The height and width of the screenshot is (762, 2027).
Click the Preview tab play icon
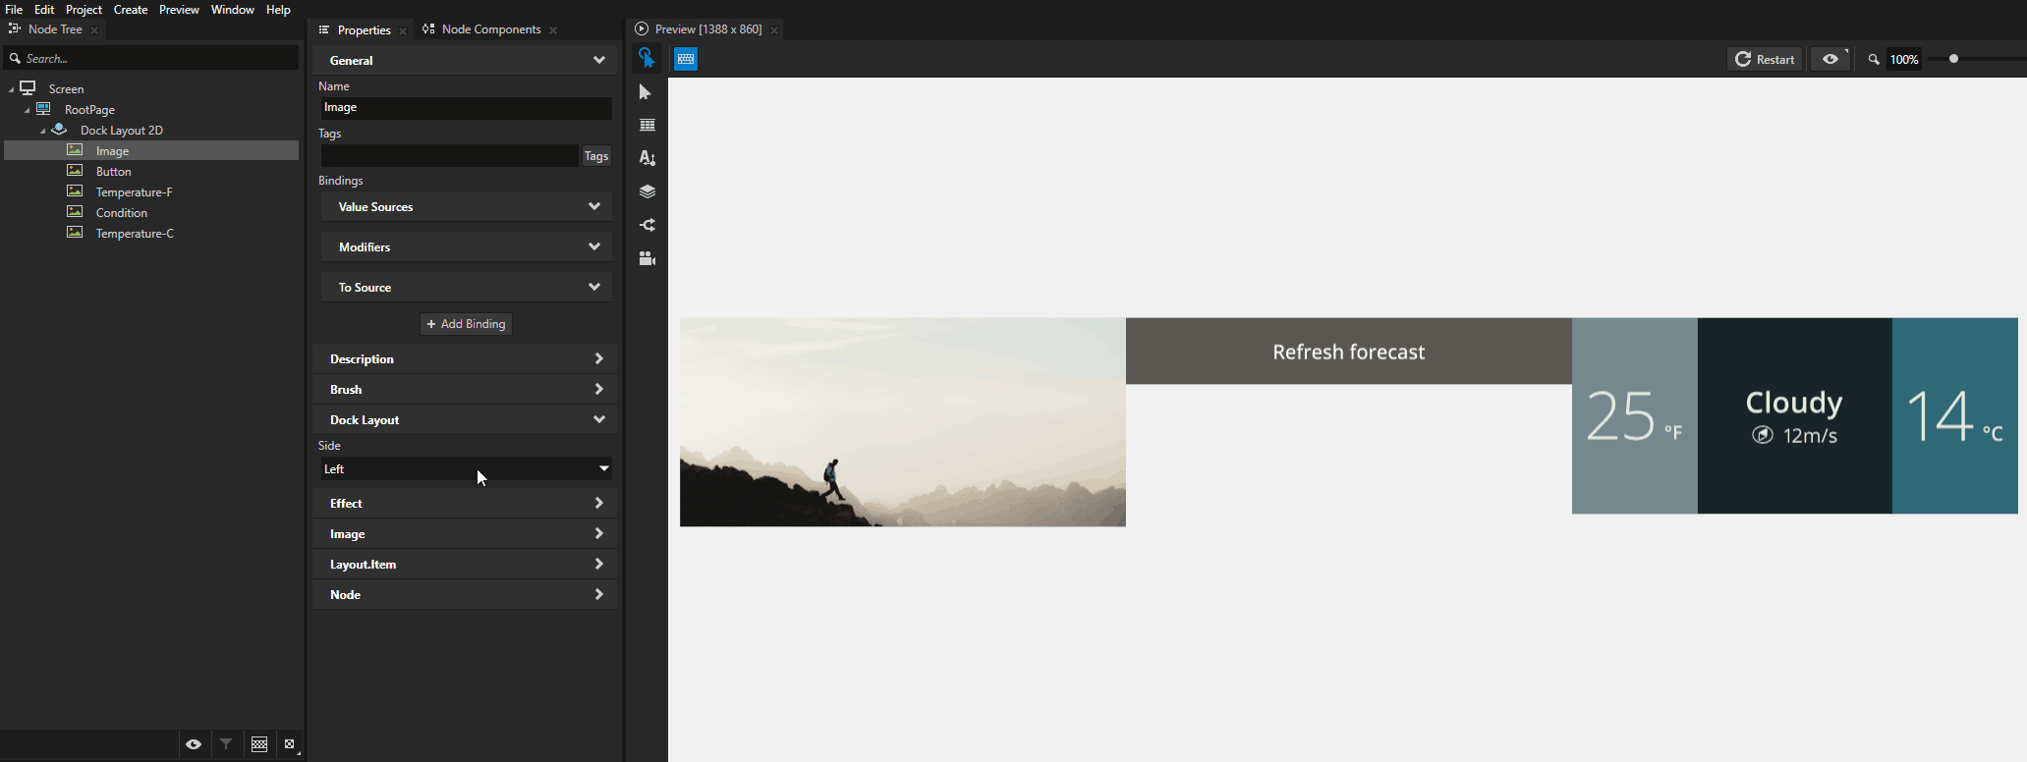(x=642, y=29)
